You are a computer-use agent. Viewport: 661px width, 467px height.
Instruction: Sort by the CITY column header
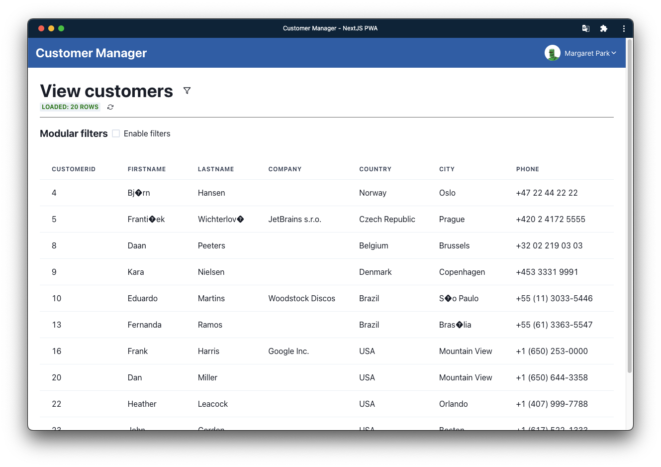tap(447, 169)
